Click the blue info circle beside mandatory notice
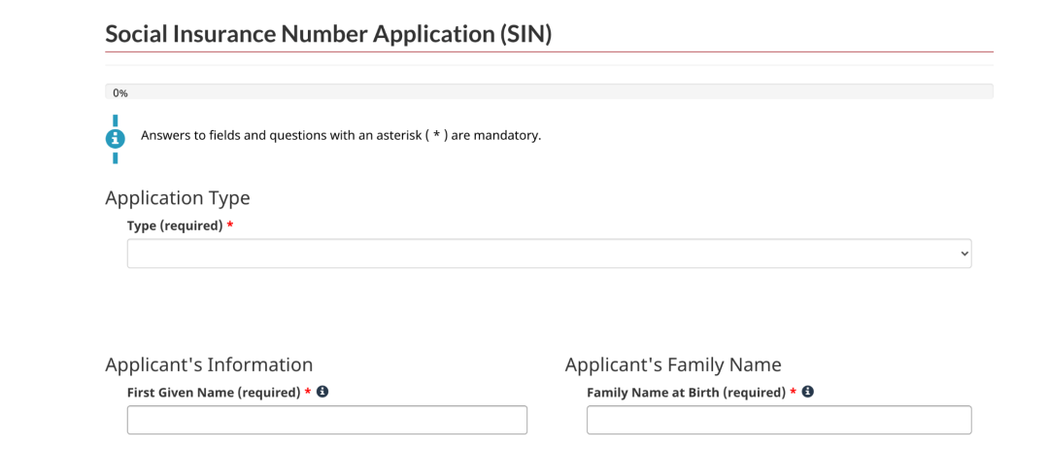This screenshot has width=1049, height=449. (115, 139)
